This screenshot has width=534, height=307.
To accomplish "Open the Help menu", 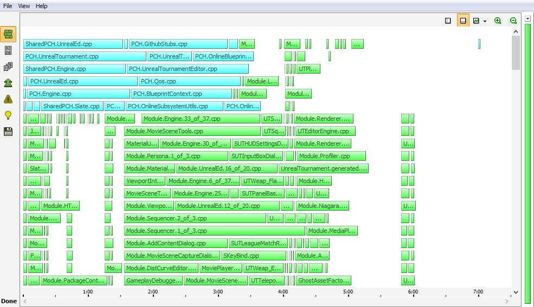I will [42, 6].
